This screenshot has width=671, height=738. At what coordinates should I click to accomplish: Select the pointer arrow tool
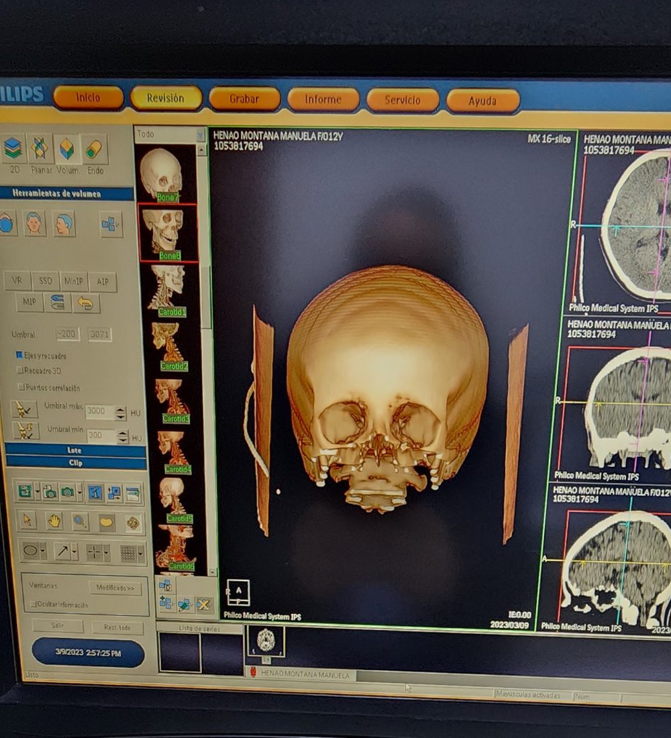pyautogui.click(x=28, y=519)
